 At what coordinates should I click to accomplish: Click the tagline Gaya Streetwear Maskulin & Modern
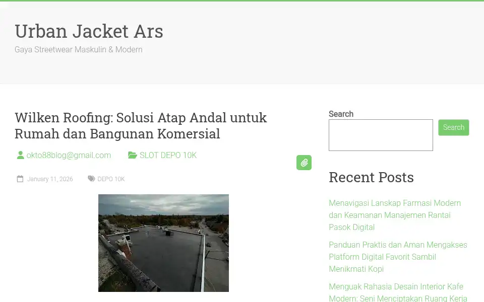pyautogui.click(x=79, y=50)
